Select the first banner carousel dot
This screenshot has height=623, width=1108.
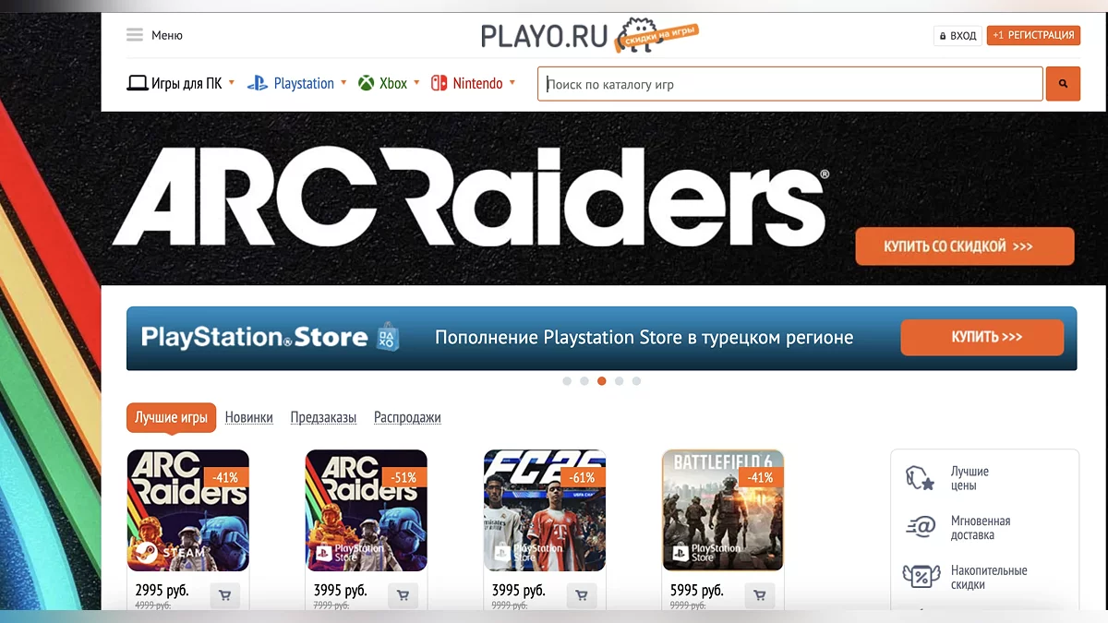tap(567, 381)
